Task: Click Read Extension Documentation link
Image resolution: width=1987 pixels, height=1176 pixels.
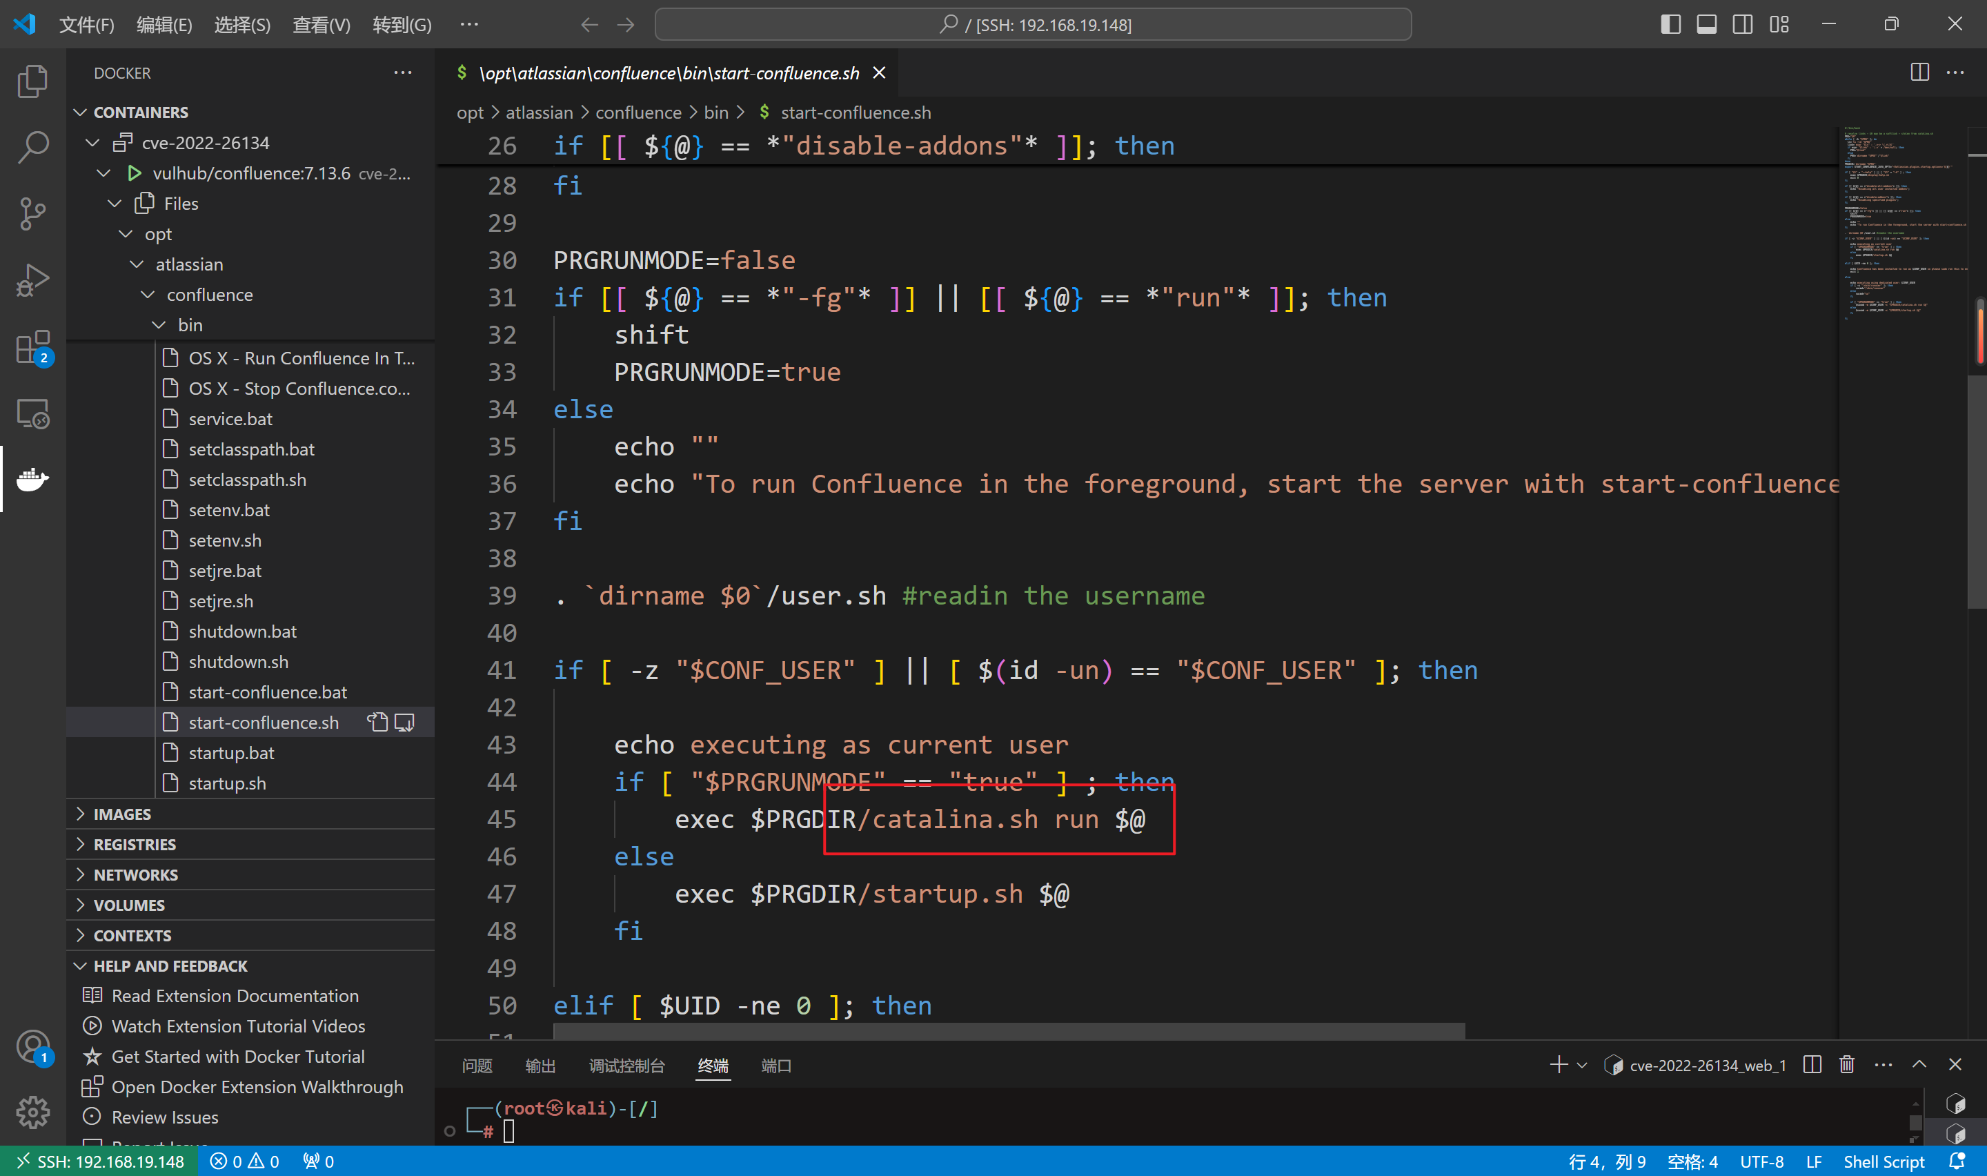Action: [x=235, y=994]
